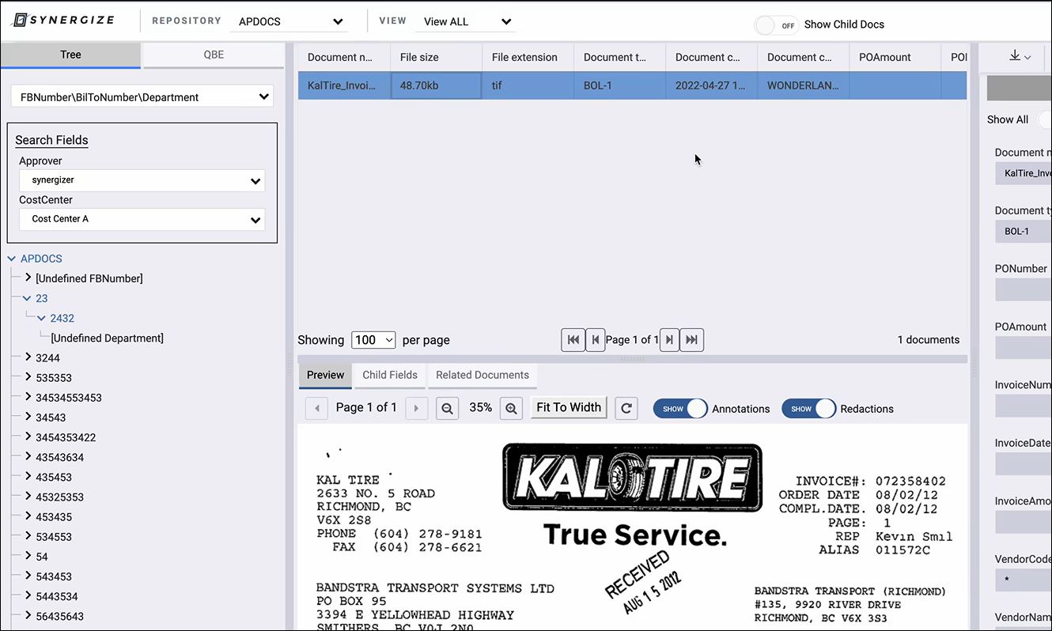Viewport: 1052px width, 631px height.
Task: Click the BOL-1 document type cell
Action: click(619, 85)
